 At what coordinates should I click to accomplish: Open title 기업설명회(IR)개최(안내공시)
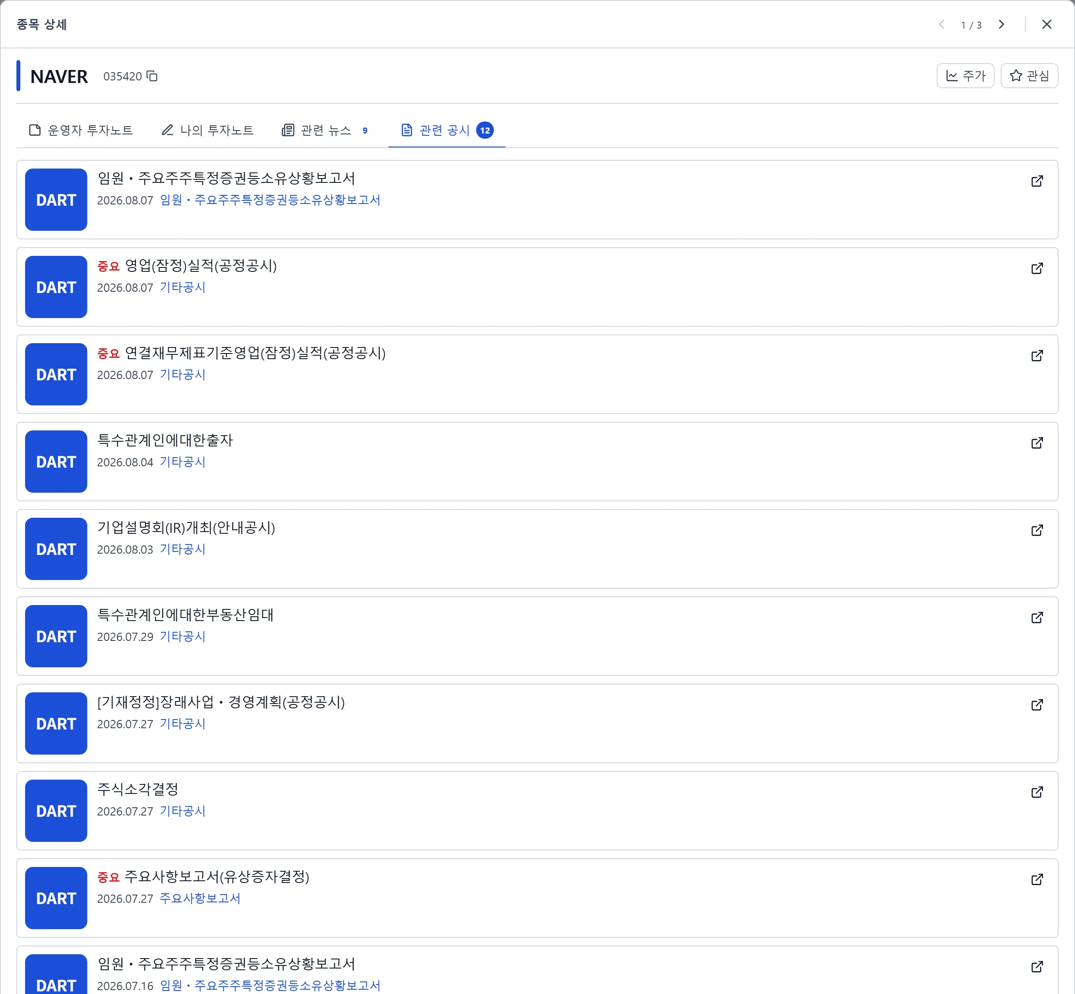(186, 528)
